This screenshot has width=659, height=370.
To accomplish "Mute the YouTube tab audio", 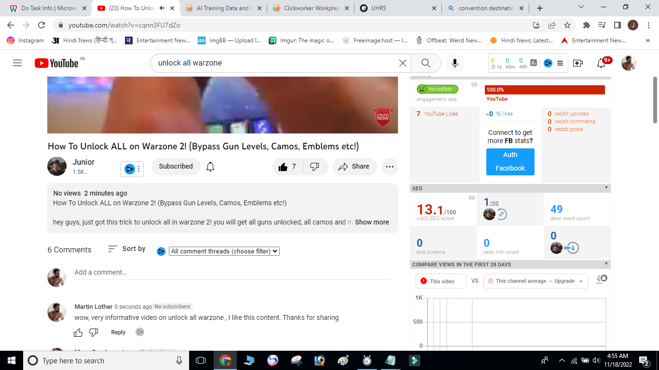I will [x=162, y=8].
